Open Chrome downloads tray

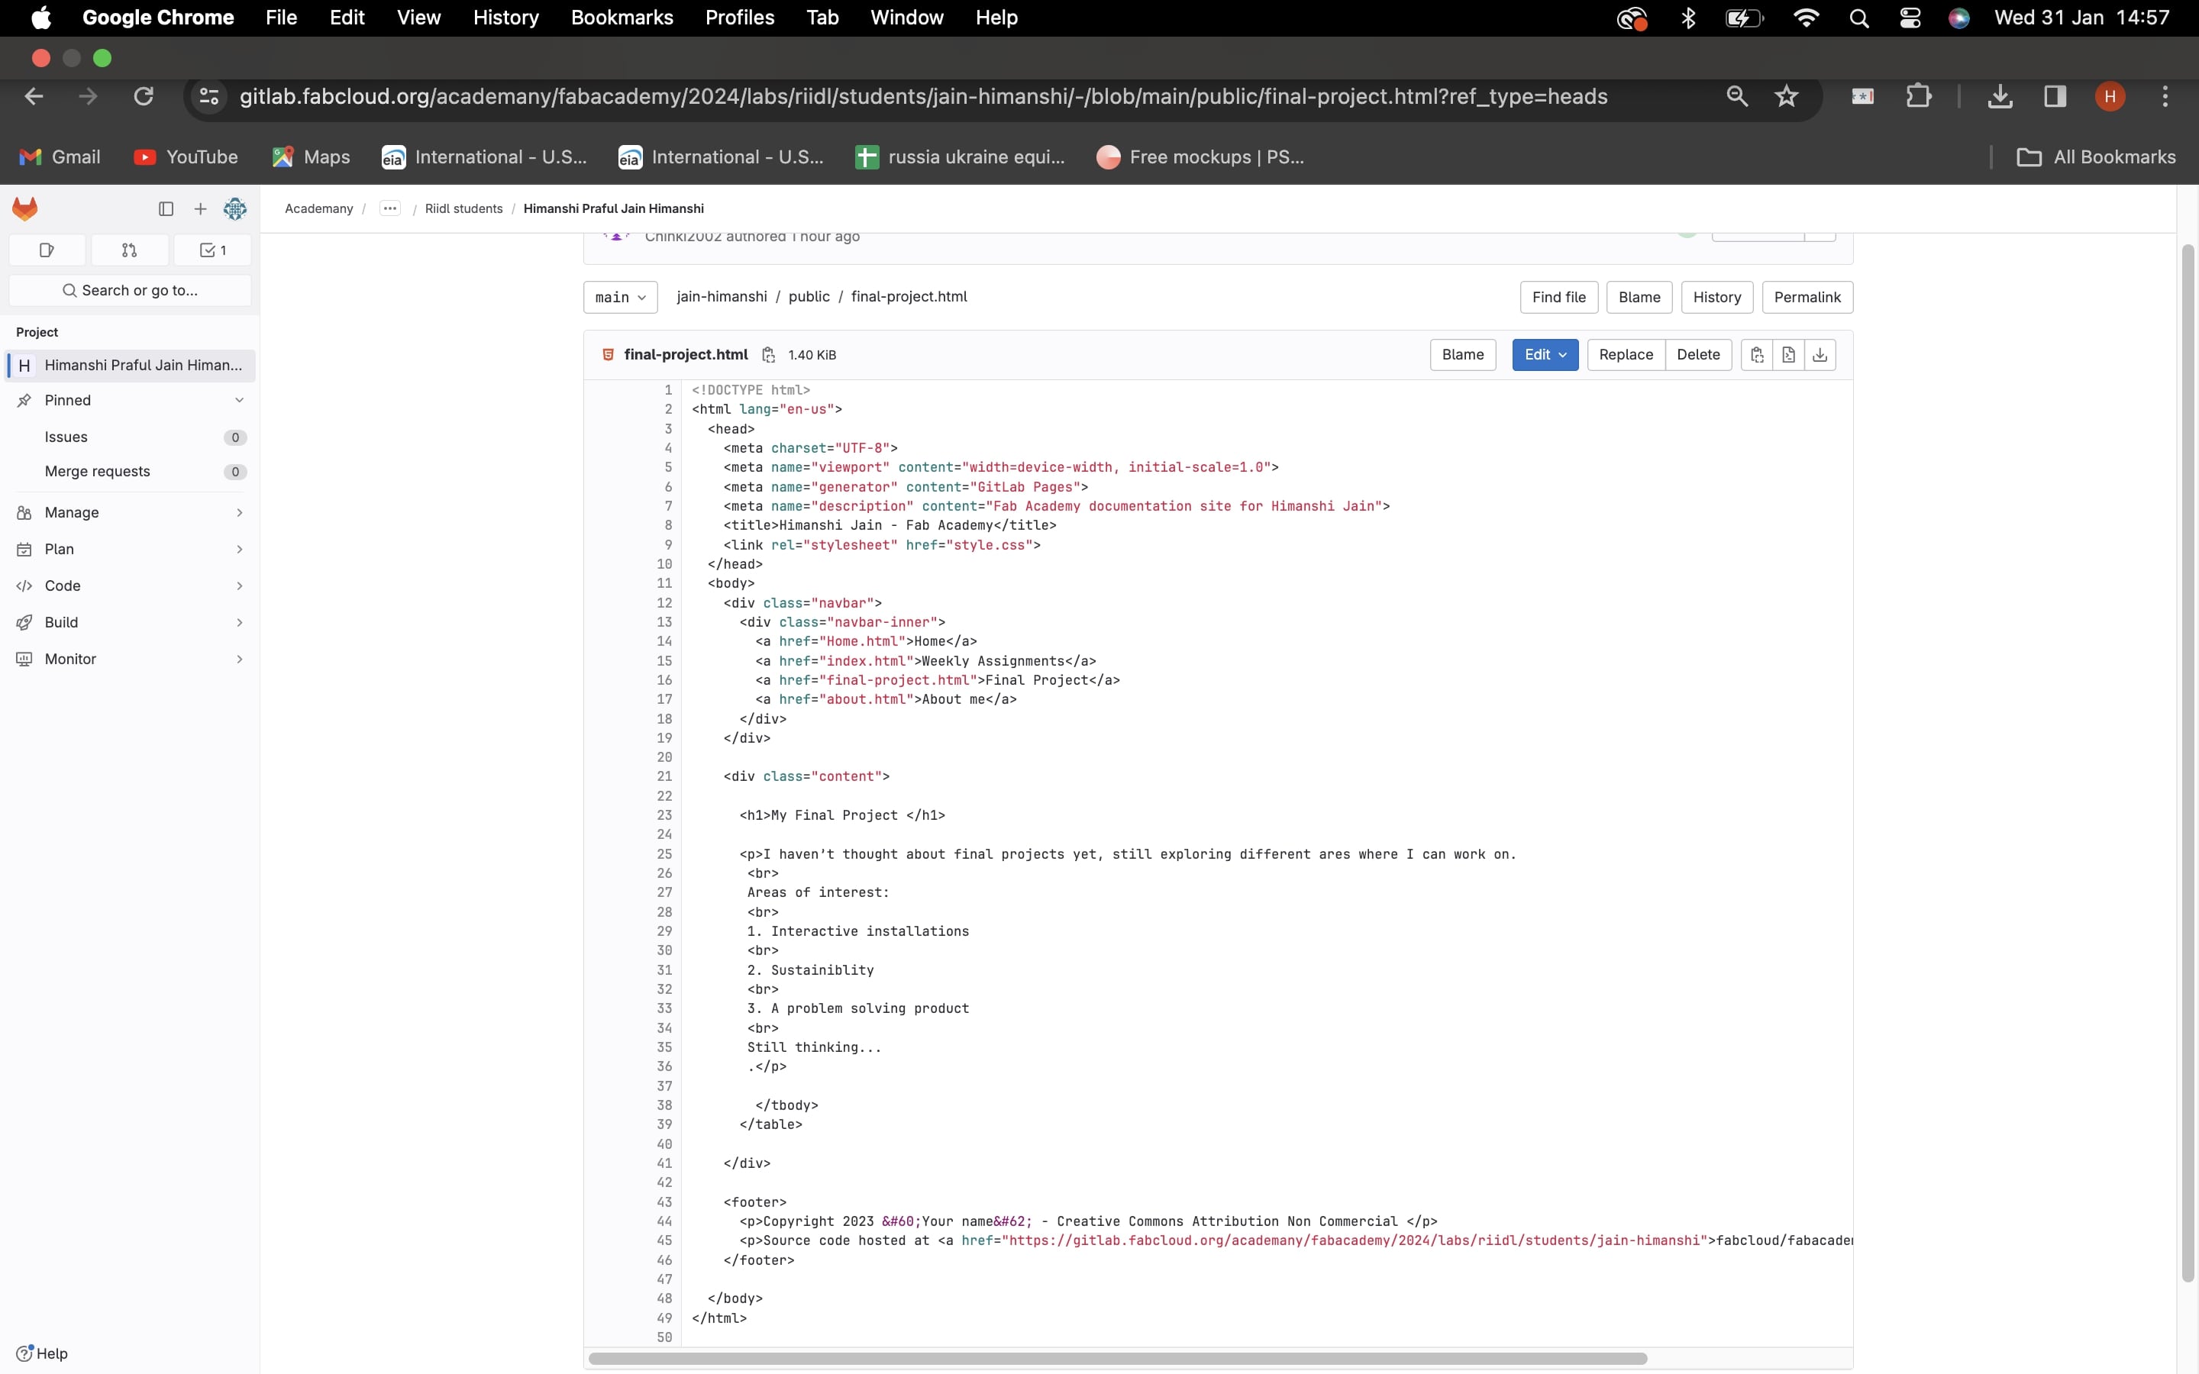click(x=1999, y=96)
